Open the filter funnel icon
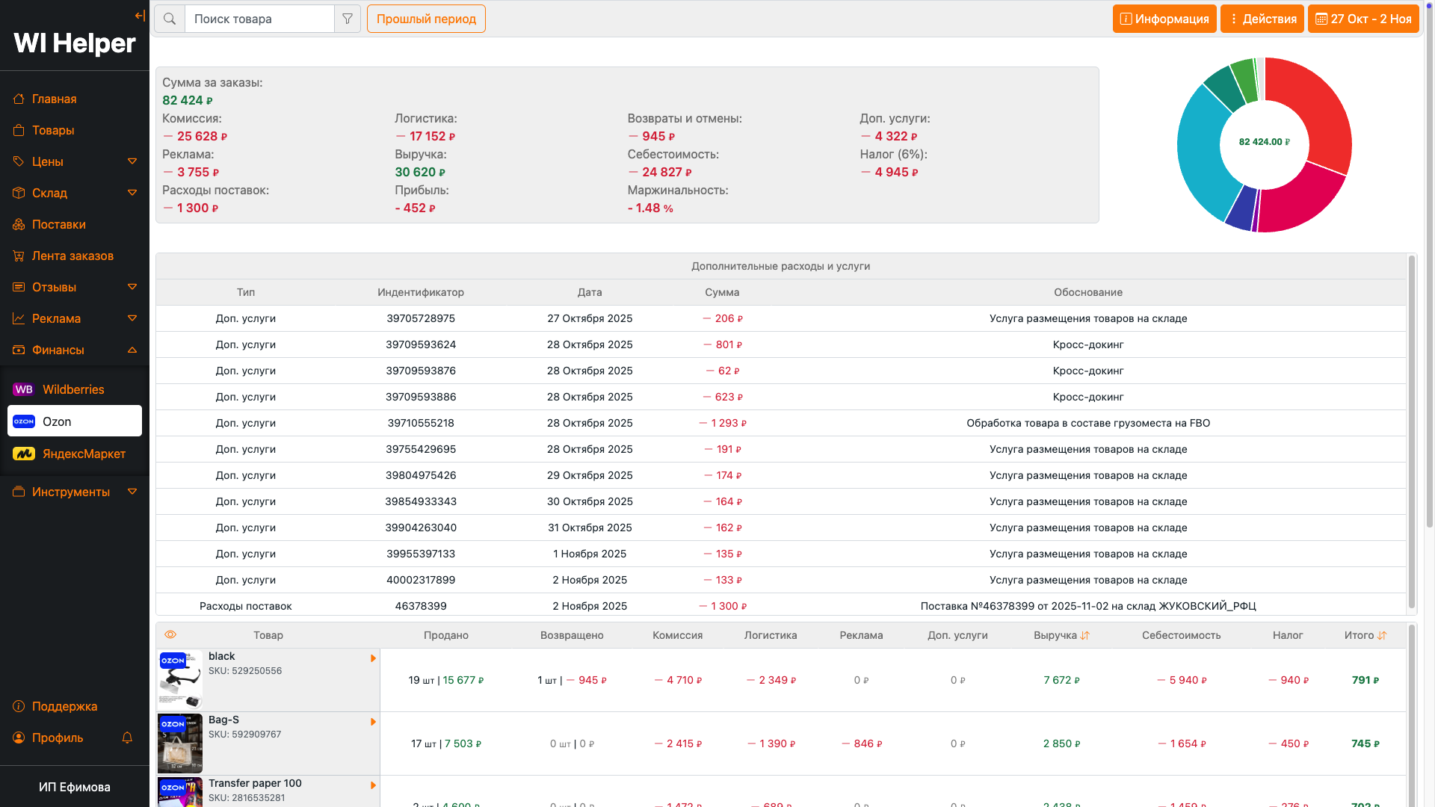This screenshot has width=1435, height=807. pyautogui.click(x=348, y=19)
